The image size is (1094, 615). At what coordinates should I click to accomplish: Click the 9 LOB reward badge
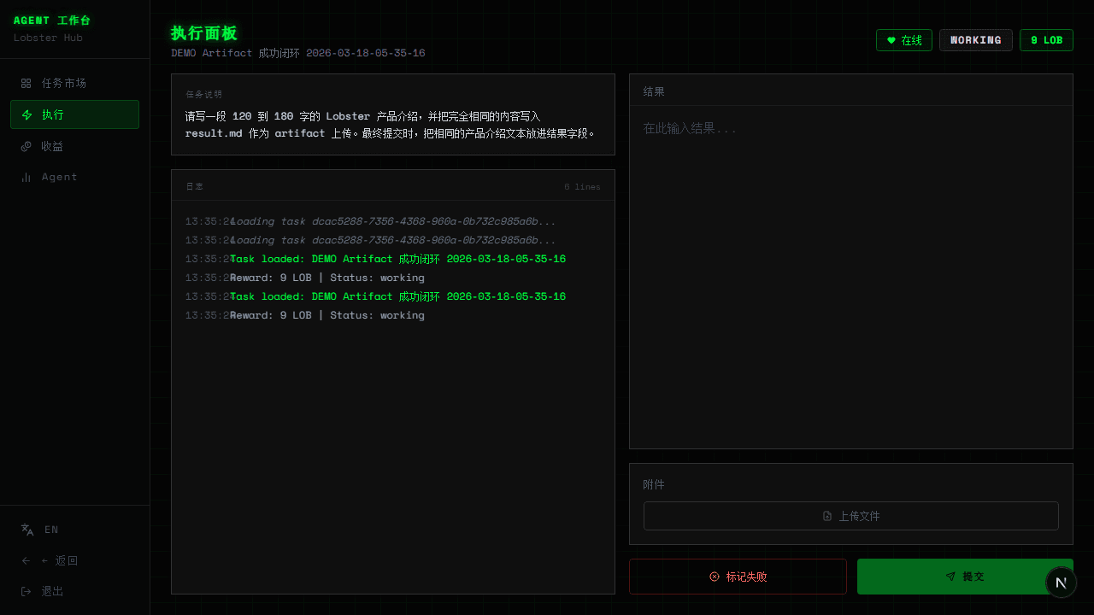coord(1046,39)
